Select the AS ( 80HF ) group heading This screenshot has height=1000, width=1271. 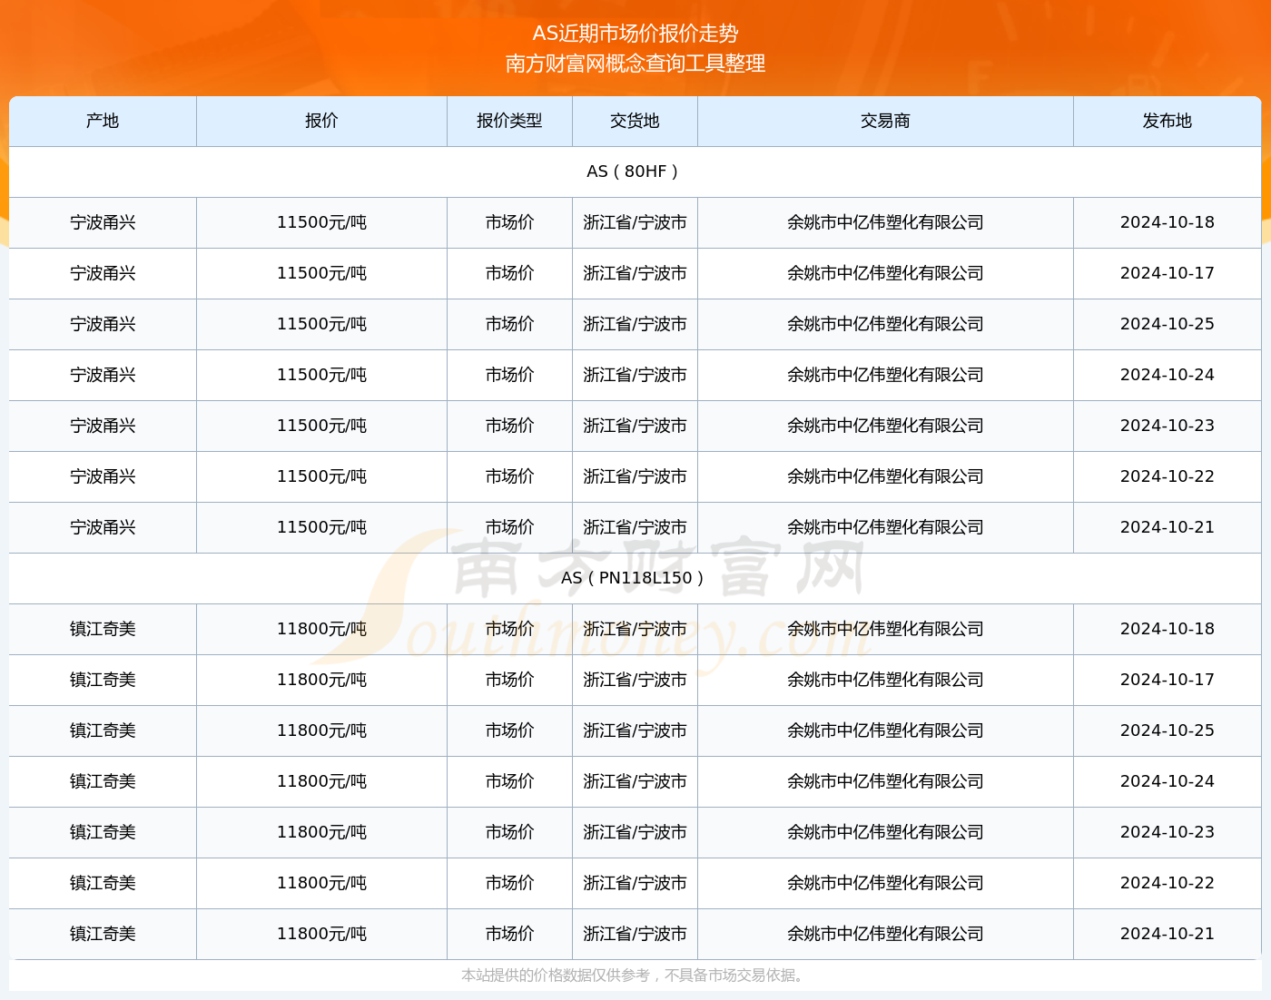tap(635, 172)
